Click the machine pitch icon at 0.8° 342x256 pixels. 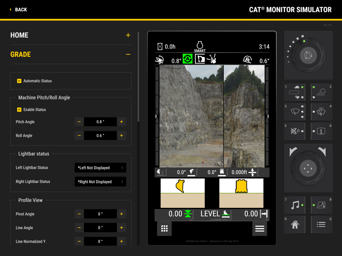coord(159,59)
